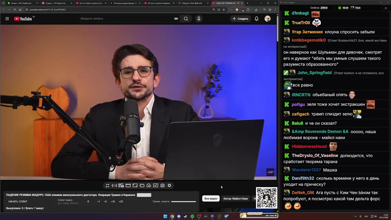
Task: Open YouTube notifications bell
Action: click(257, 19)
